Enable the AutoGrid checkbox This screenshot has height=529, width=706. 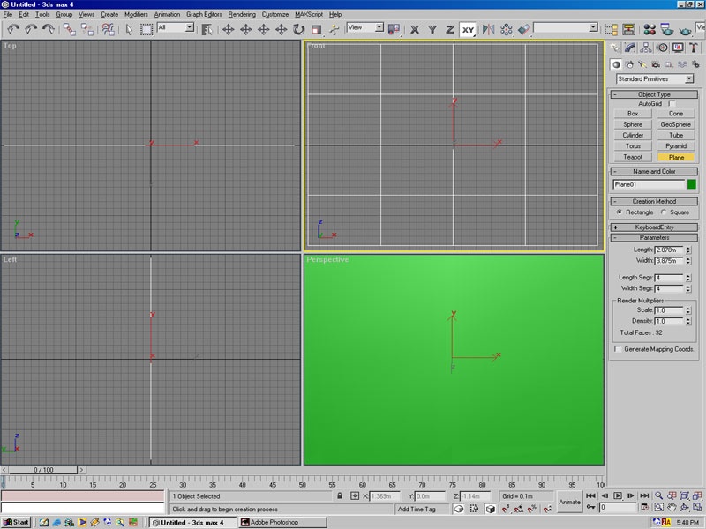pos(672,104)
